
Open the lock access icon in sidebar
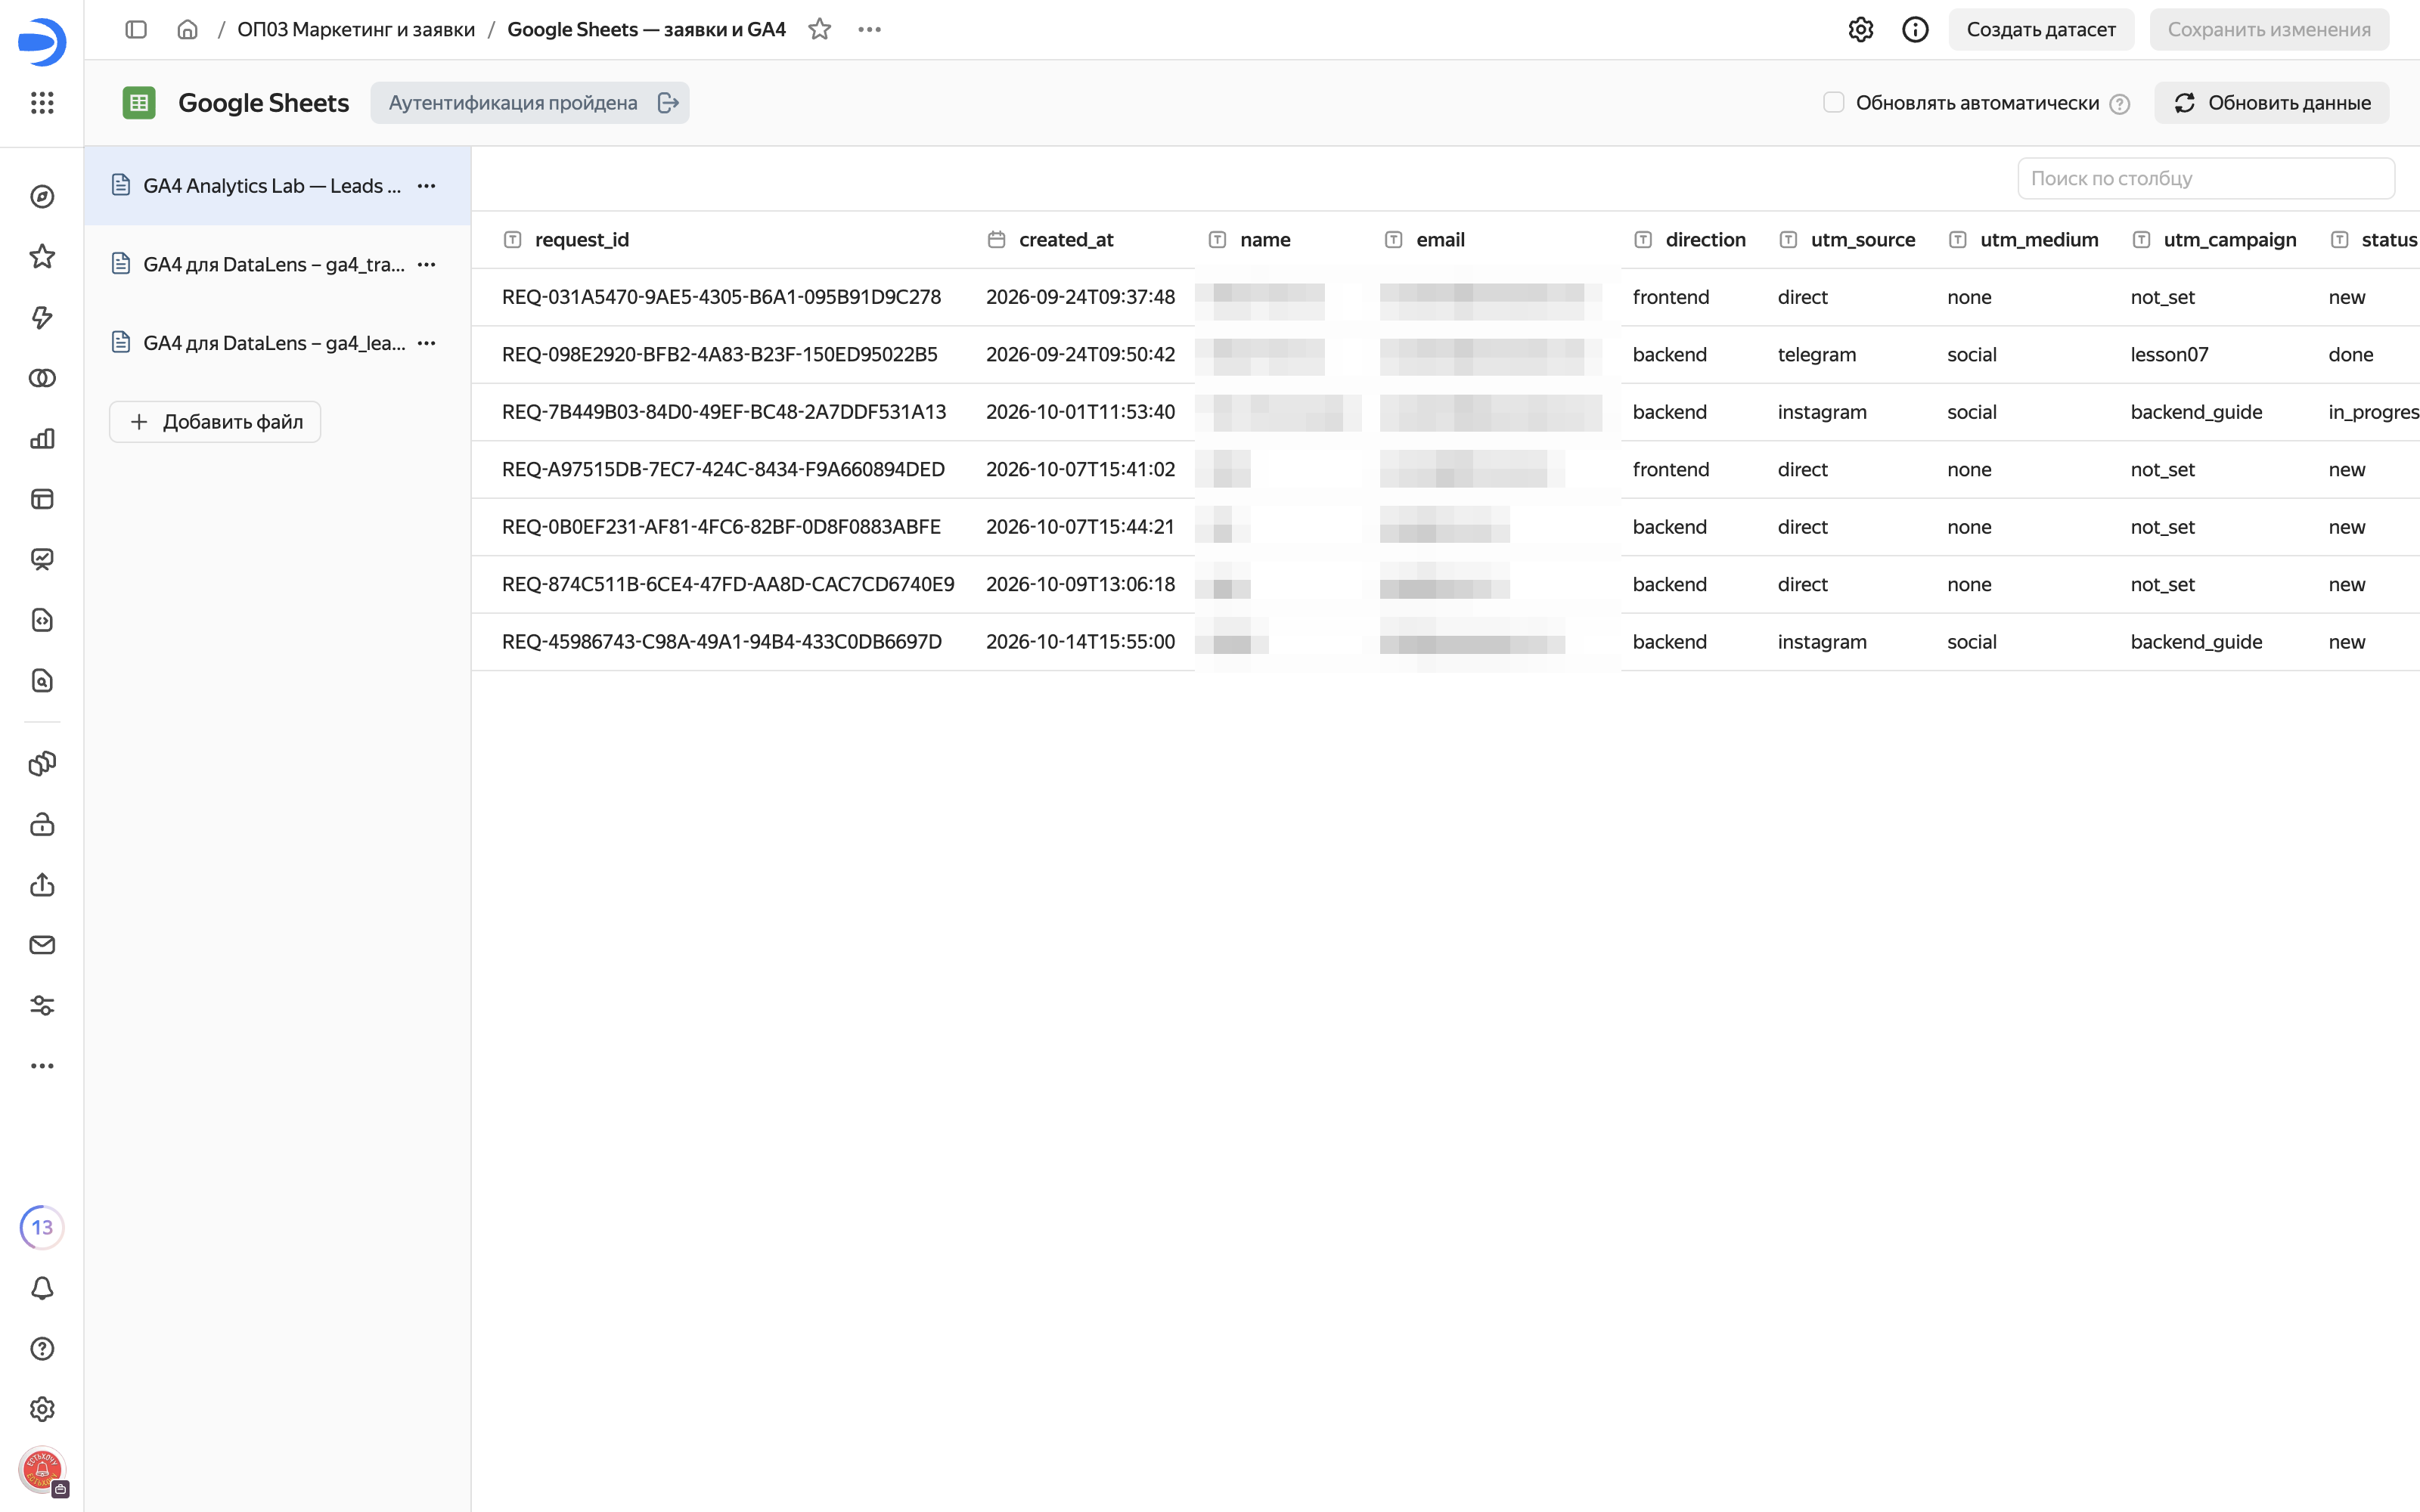tap(42, 824)
